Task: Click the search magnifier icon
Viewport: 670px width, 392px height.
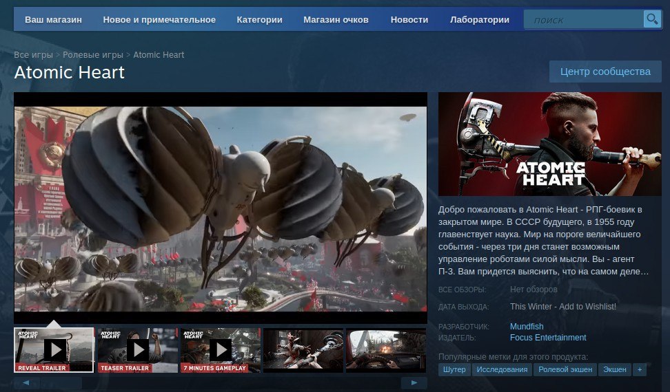Action: 652,19
